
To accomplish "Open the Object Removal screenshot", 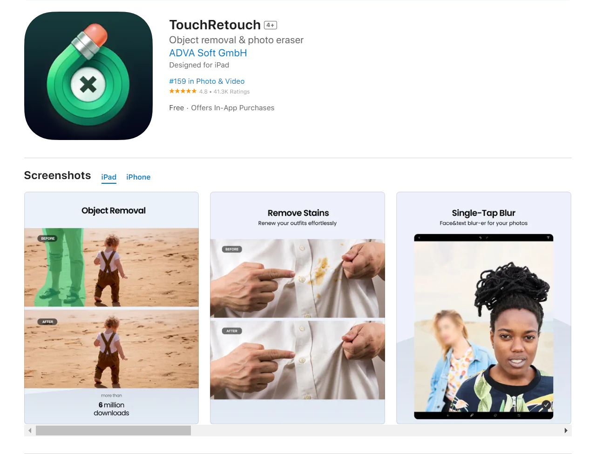I will point(111,308).
